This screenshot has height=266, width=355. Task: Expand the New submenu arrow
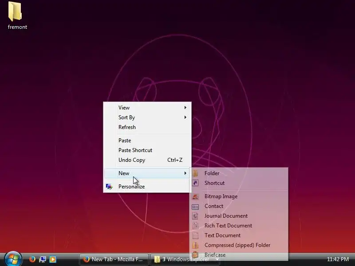[x=185, y=173]
